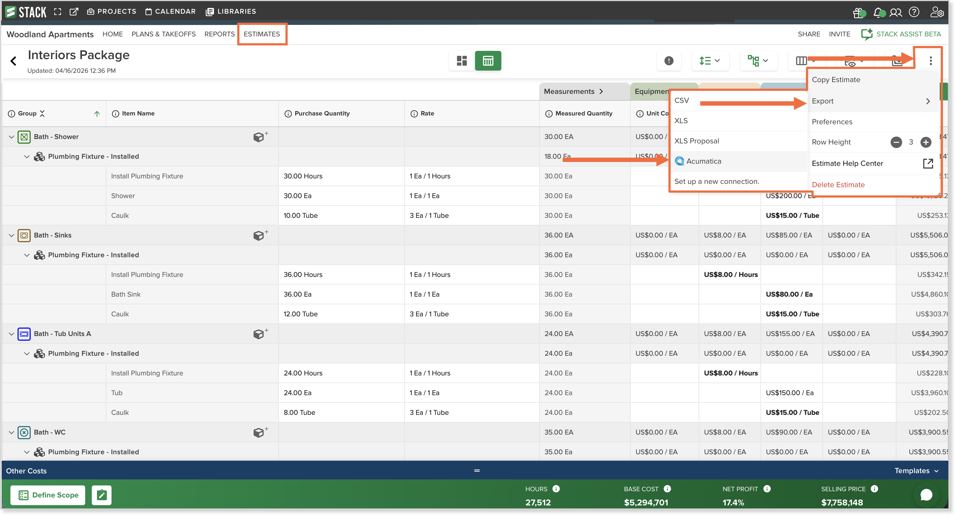Collapse Plumbing Fixture - Installed under Bath - Shower
Image resolution: width=955 pixels, height=515 pixels.
tap(27, 157)
